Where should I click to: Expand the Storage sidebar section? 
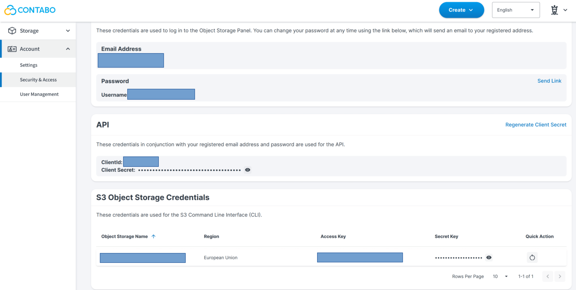[68, 31]
